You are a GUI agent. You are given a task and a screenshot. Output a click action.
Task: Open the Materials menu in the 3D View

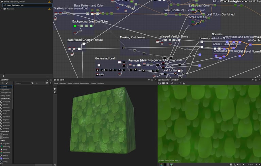(63, 83)
